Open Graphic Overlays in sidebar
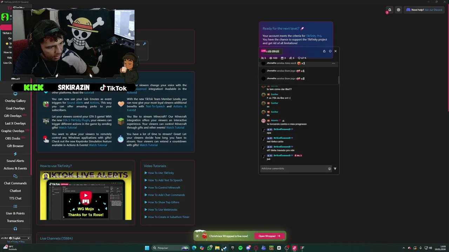 click(x=13, y=131)
